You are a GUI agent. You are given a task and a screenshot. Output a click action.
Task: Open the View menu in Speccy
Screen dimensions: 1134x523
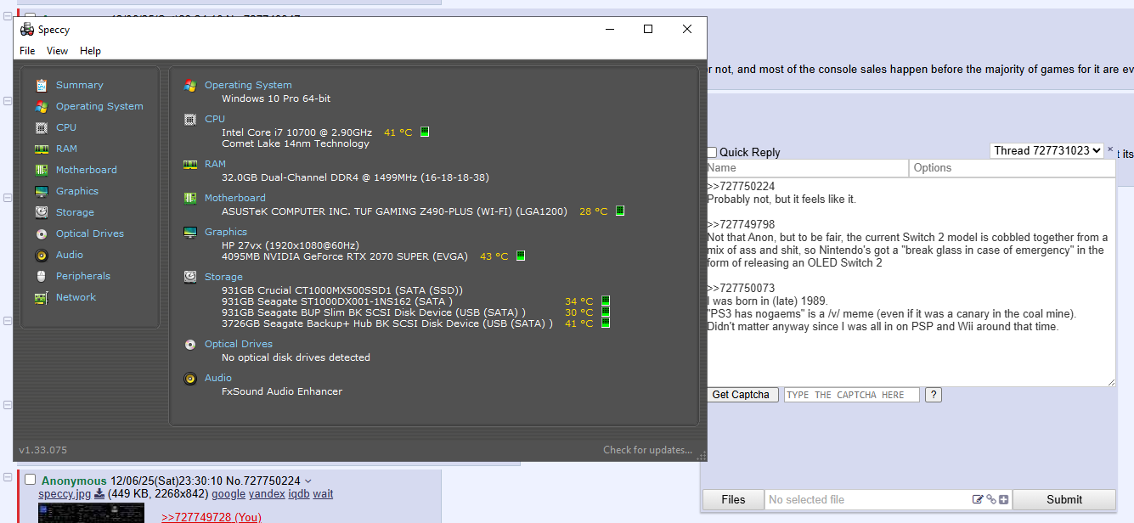tap(57, 51)
